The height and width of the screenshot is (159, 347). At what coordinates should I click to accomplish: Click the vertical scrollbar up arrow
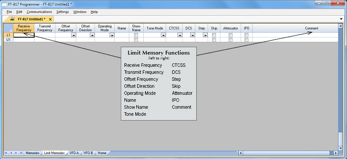pyautogui.click(x=340, y=26)
